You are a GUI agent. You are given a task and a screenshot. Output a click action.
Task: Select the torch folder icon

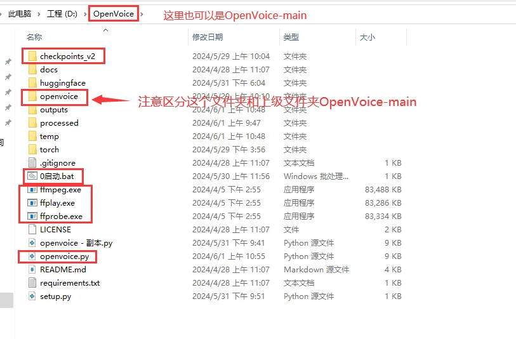tap(32, 149)
